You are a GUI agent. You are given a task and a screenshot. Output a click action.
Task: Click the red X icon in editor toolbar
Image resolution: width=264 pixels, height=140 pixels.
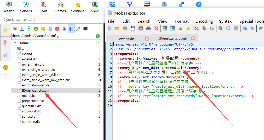(156, 28)
